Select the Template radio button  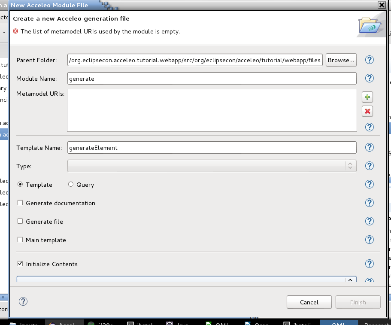[20, 184]
